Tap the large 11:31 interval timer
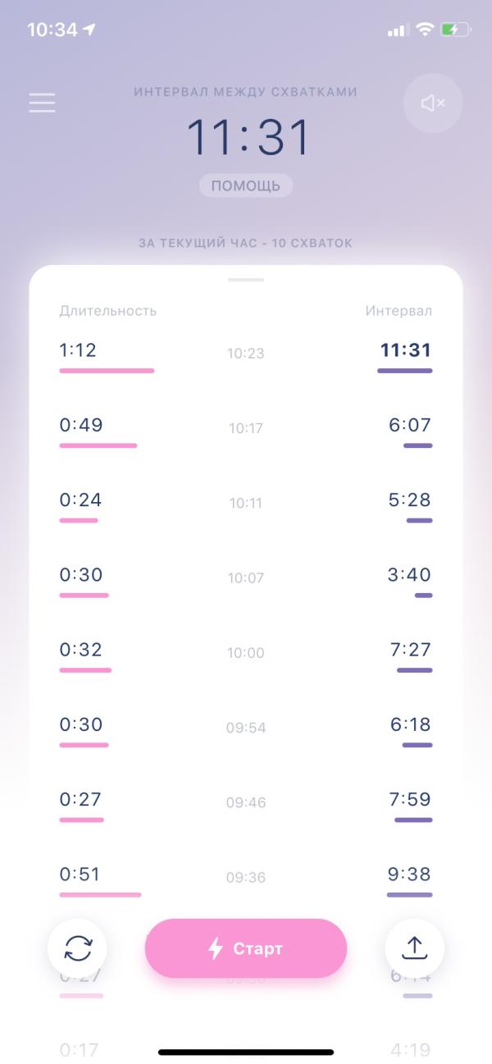Viewport: 492px width, 1064px height. coord(248,138)
